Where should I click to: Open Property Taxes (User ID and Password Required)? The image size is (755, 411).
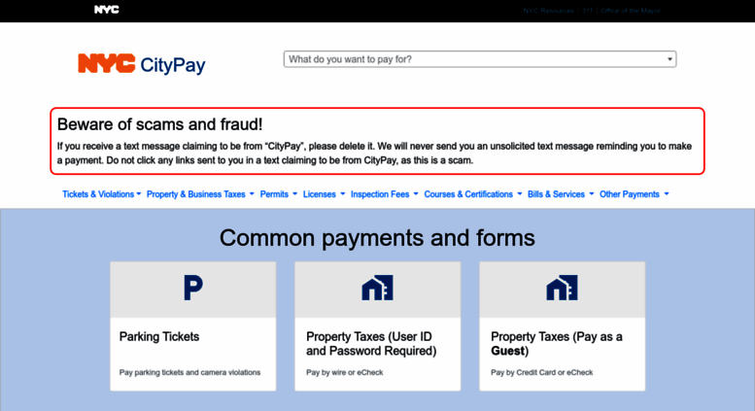point(371,344)
